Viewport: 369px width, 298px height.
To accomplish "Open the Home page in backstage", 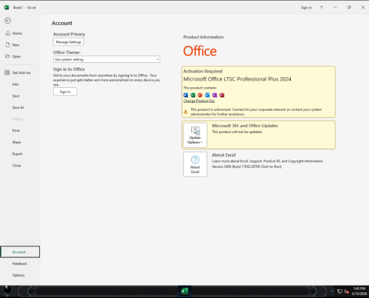I will (17, 33).
